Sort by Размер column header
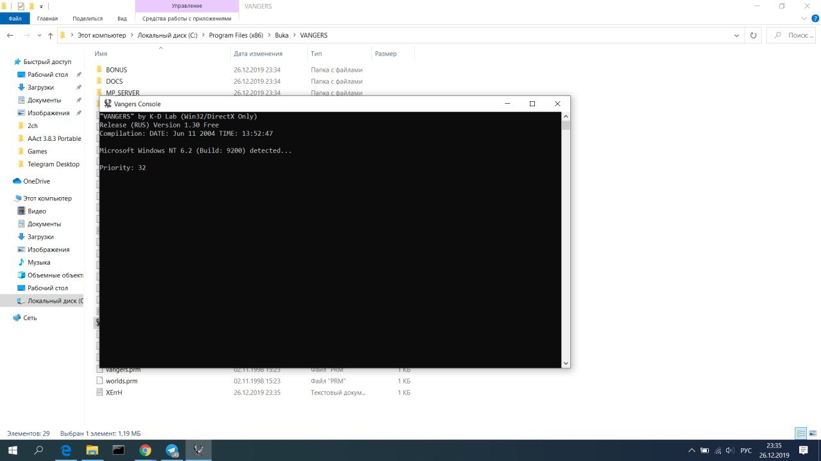Screen dimensions: 821x461 (385, 54)
